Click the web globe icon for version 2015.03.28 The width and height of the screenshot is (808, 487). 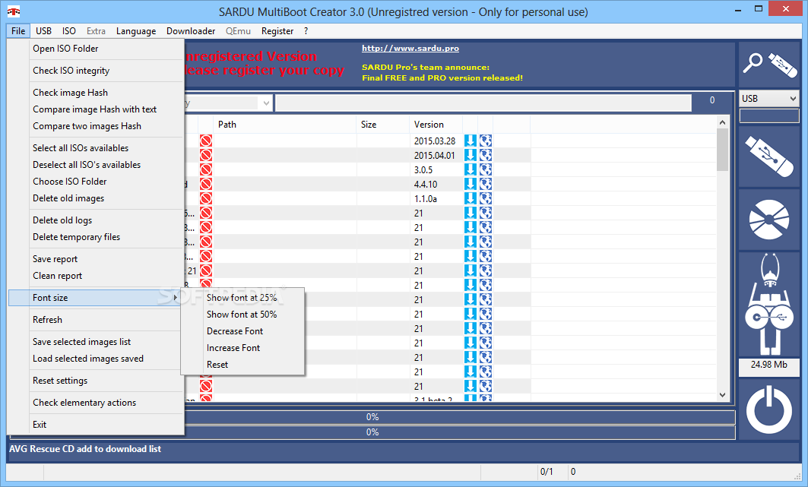pyautogui.click(x=486, y=141)
